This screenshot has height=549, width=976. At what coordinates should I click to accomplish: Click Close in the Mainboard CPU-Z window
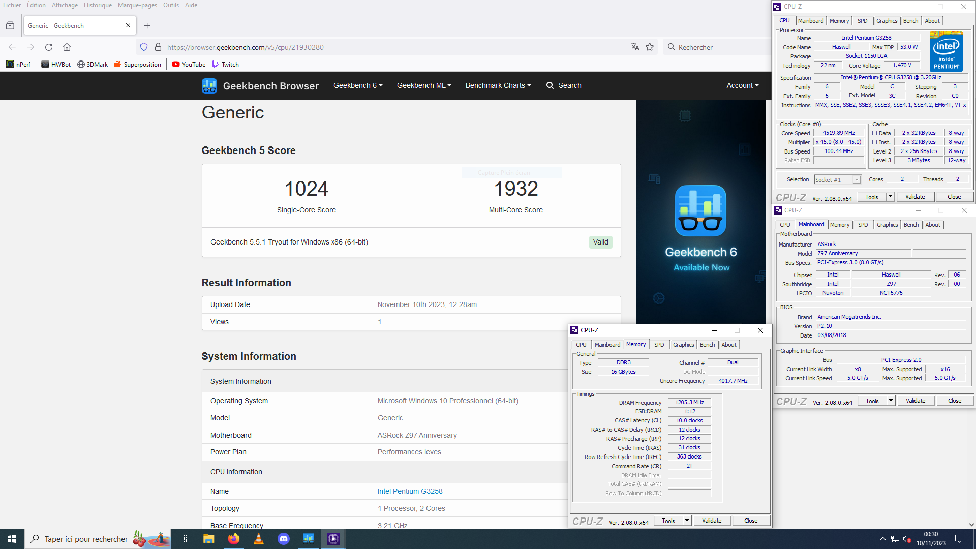(955, 401)
